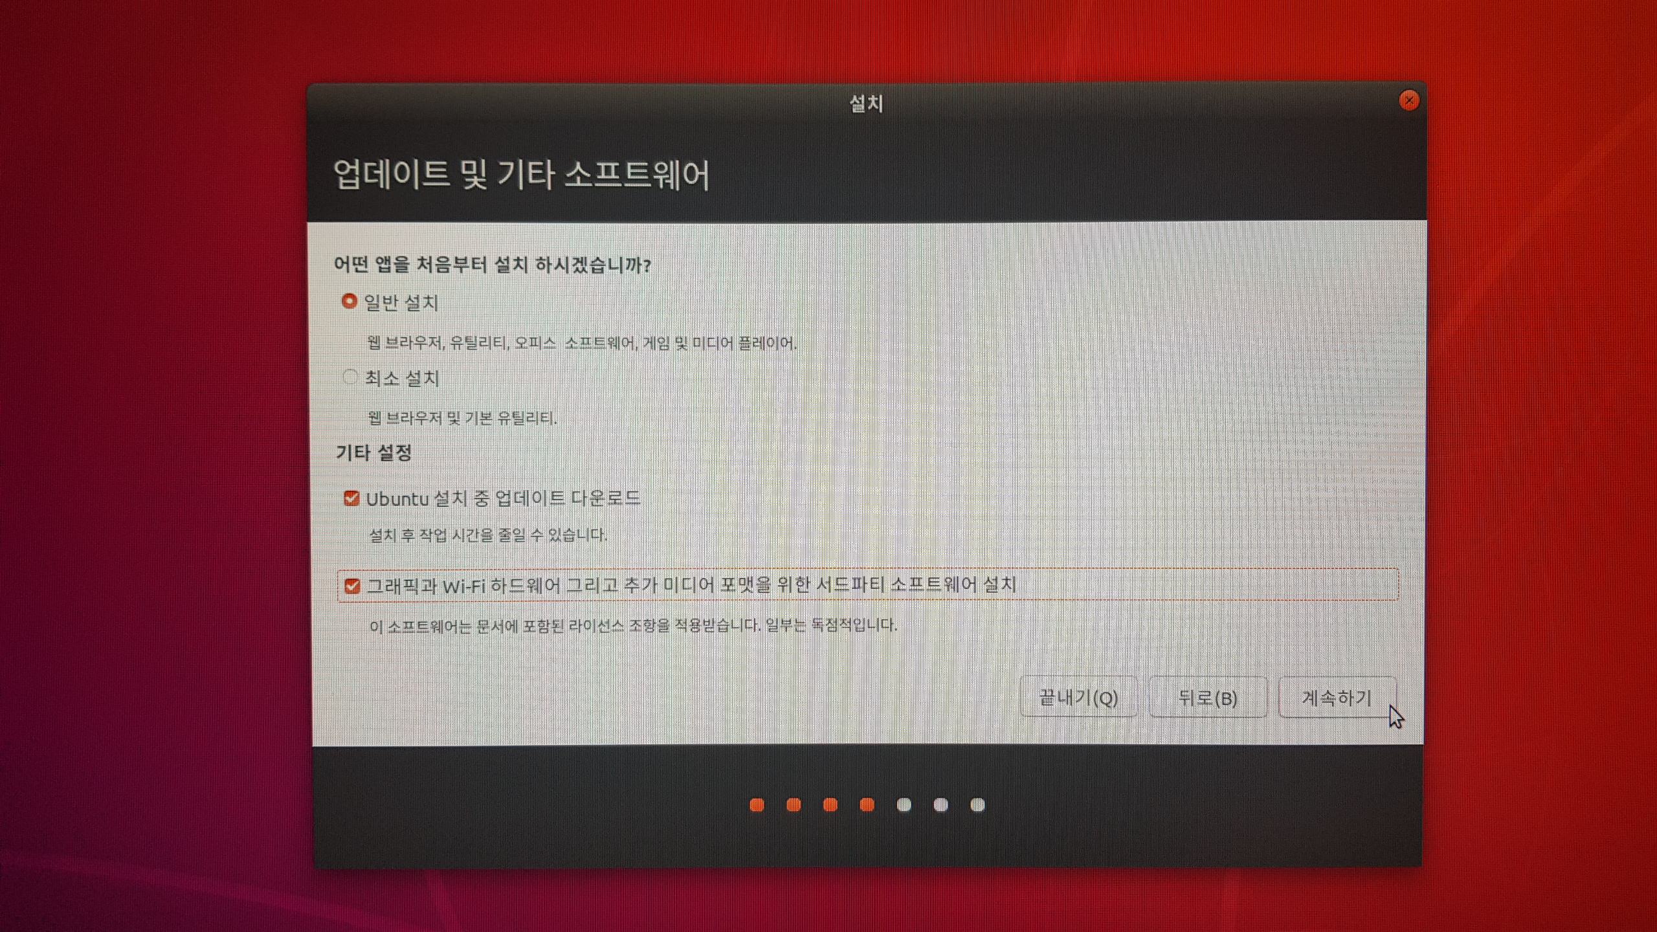Go back with the 뒤로(B) button
The width and height of the screenshot is (1657, 932).
tap(1208, 698)
